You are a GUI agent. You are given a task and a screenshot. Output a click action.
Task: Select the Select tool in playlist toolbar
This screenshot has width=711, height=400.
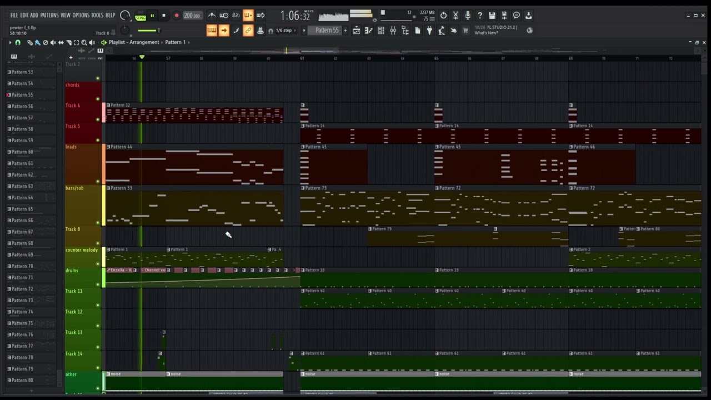[x=76, y=42]
